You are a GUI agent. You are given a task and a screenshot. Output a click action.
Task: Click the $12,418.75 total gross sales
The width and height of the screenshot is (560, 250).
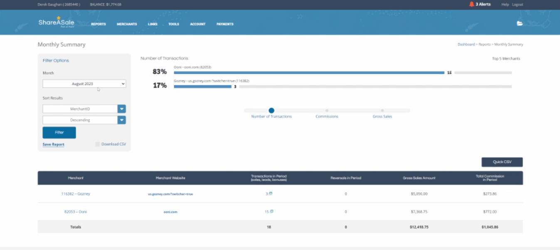pos(419,227)
